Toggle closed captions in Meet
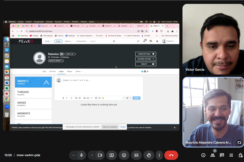This screenshot has width=244, height=162. 136,155
